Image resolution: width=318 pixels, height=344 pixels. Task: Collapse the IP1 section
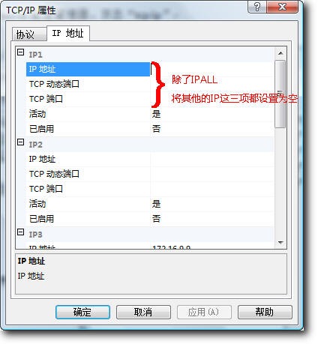pyautogui.click(x=21, y=52)
